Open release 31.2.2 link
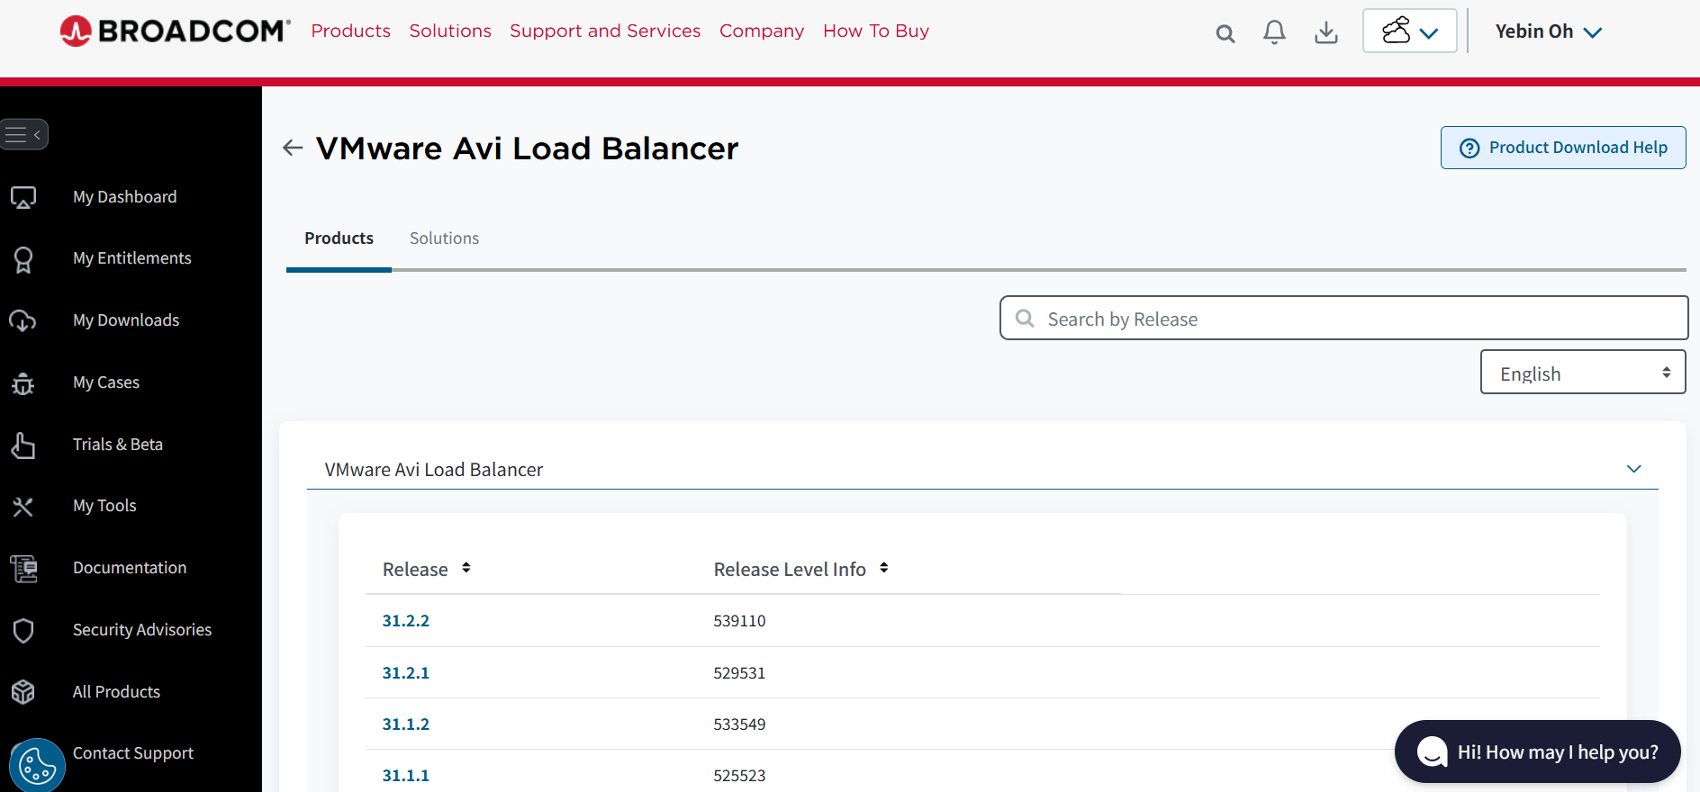 click(x=406, y=621)
